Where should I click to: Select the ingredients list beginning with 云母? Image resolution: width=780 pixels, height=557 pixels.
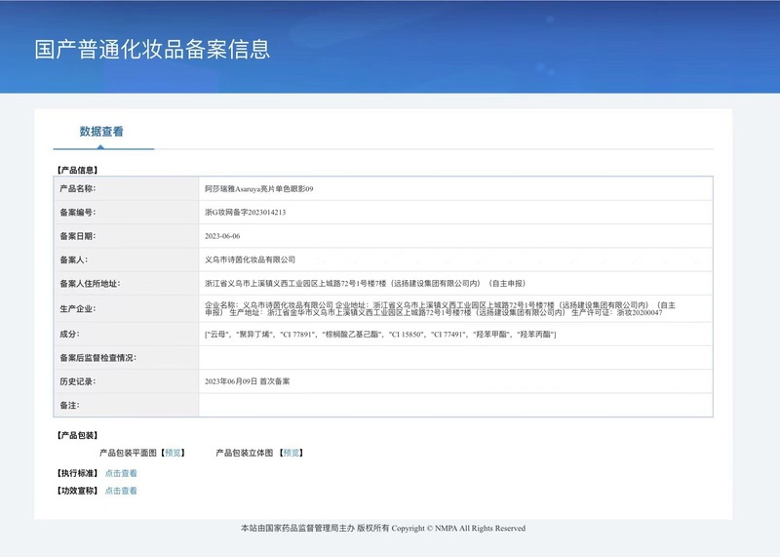[x=380, y=334]
